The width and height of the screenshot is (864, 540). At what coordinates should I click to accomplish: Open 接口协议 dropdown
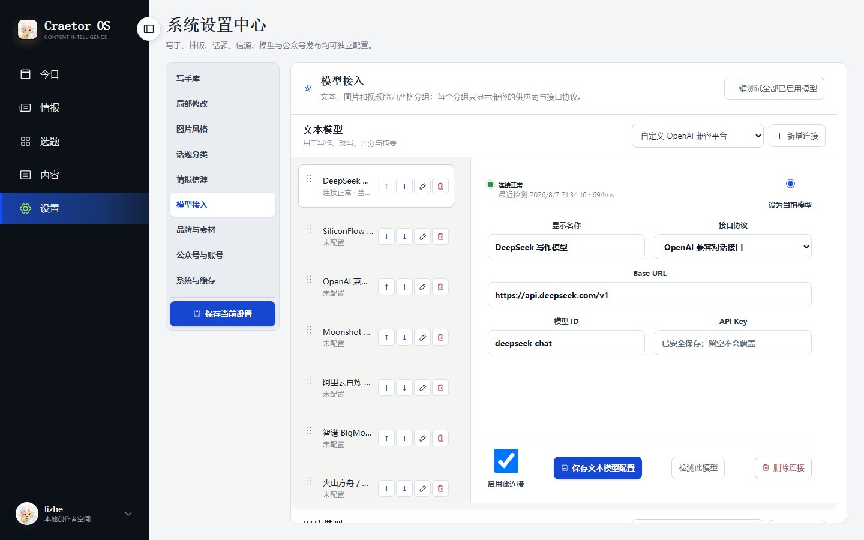click(733, 247)
